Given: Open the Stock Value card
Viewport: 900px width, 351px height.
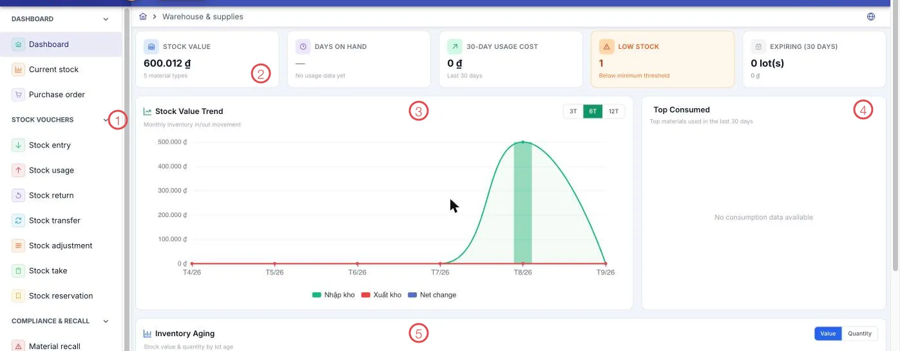Looking at the screenshot, I should [207, 59].
